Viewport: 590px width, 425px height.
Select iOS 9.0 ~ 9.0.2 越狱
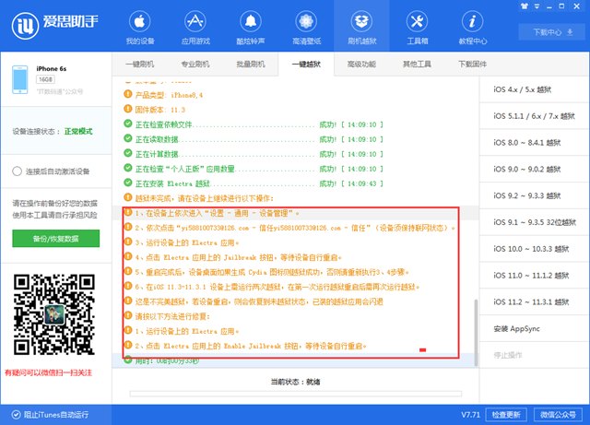coord(535,169)
